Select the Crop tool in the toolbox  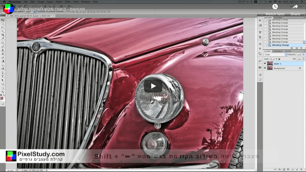pyautogui.click(x=3, y=35)
